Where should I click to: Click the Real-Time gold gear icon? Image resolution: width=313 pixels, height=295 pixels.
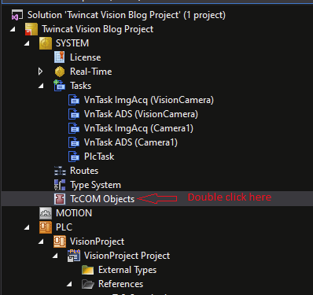click(x=60, y=72)
